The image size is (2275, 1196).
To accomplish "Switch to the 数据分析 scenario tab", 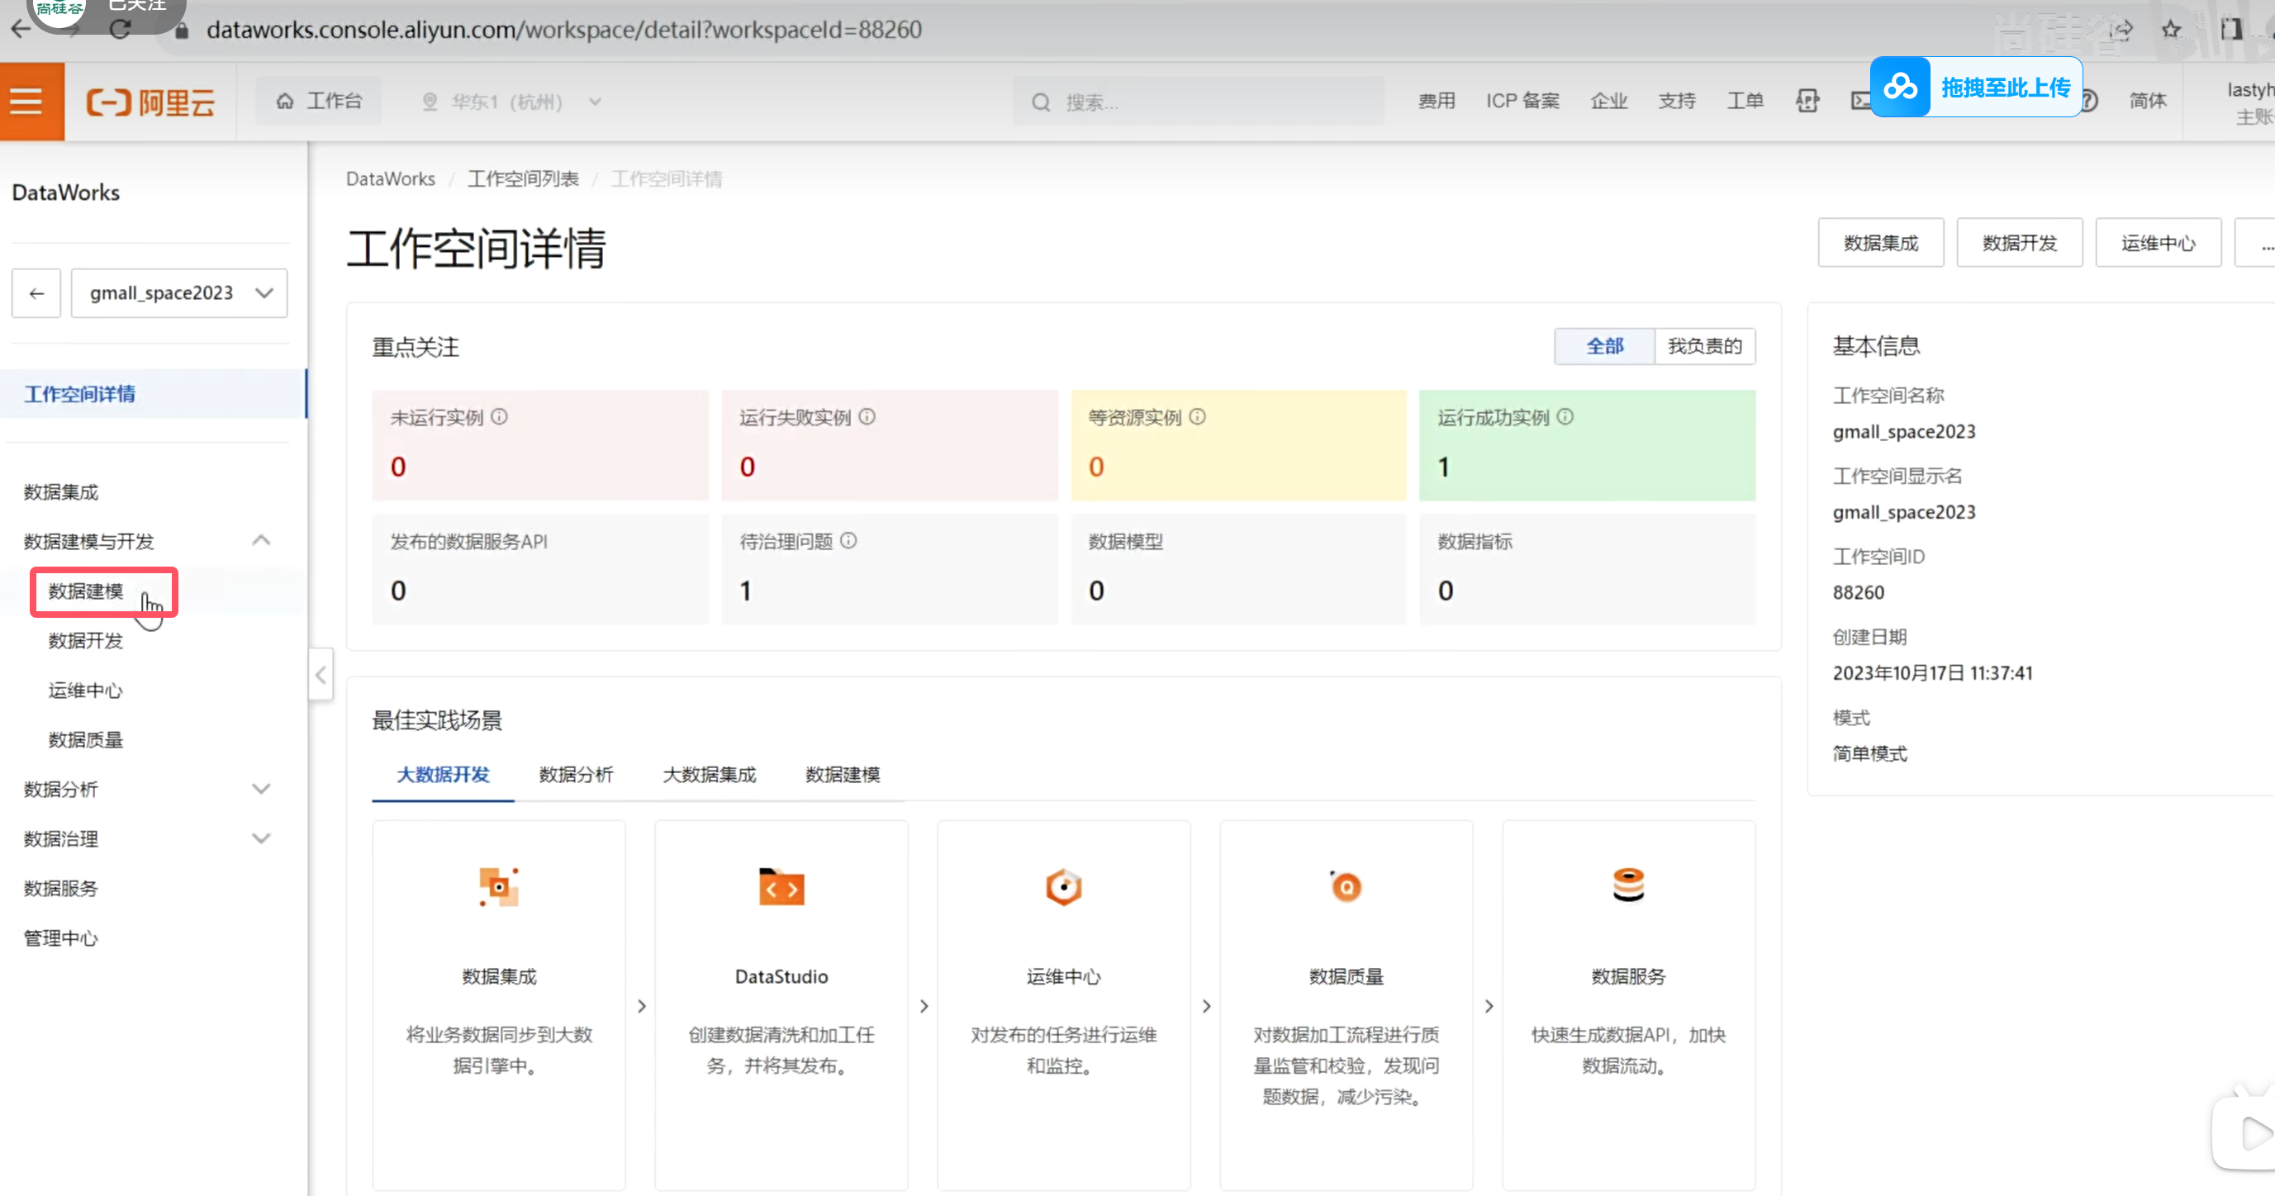I will [x=576, y=775].
